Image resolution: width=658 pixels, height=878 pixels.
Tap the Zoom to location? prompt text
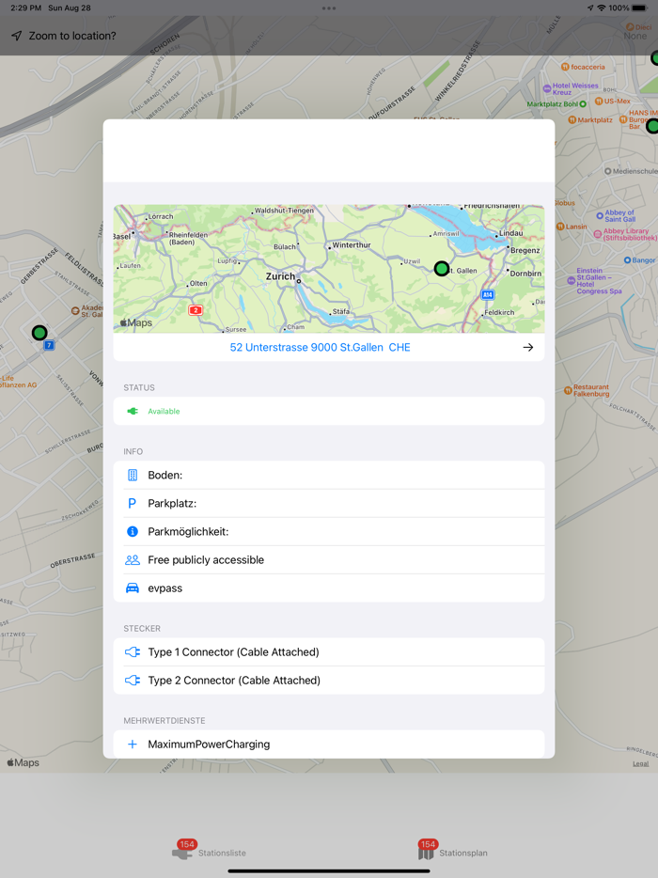pyautogui.click(x=72, y=36)
